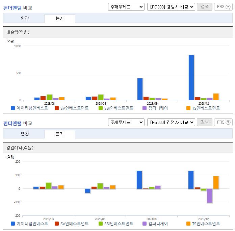Select the 연간 tab in operating profit section
Image resolution: width=235 pixels, height=231 pixels.
coord(24,134)
